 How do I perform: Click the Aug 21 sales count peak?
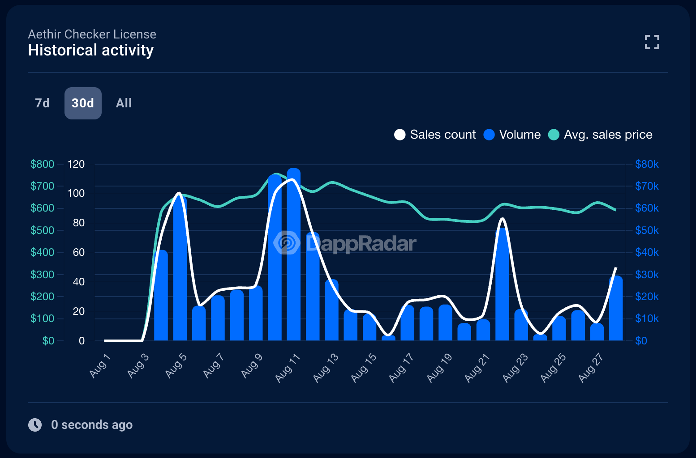[502, 219]
